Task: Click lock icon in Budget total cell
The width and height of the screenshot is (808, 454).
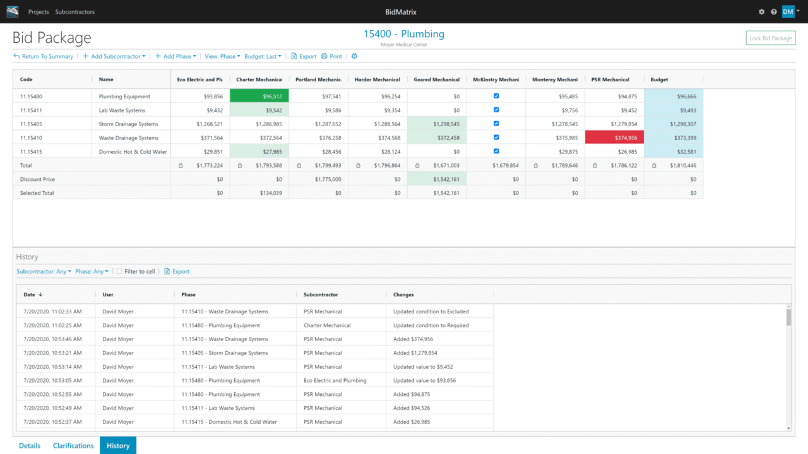Action: [654, 165]
